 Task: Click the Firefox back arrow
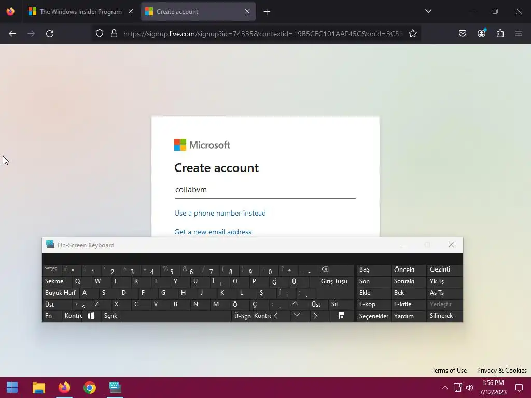click(12, 34)
